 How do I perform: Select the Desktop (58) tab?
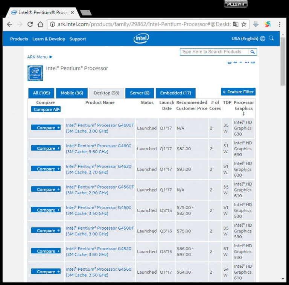(x=106, y=93)
